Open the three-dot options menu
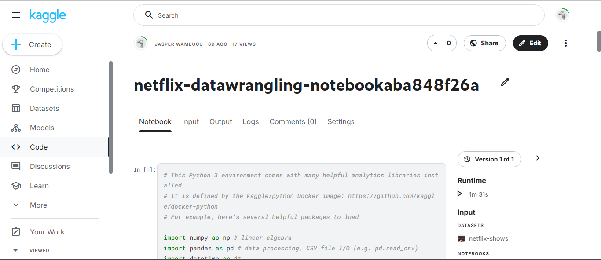Image resolution: width=601 pixels, height=260 pixels. (x=566, y=43)
